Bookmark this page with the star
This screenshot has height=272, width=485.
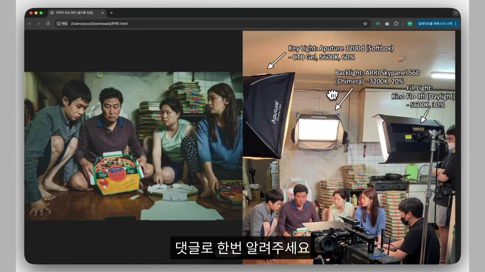(365, 23)
